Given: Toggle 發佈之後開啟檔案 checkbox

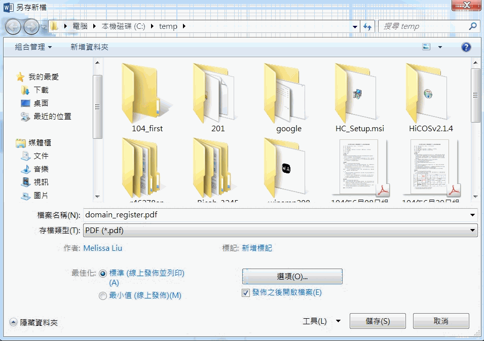Looking at the screenshot, I should pos(246,292).
